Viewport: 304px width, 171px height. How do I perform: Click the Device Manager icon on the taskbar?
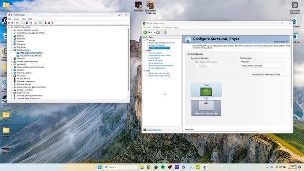click(x=205, y=167)
